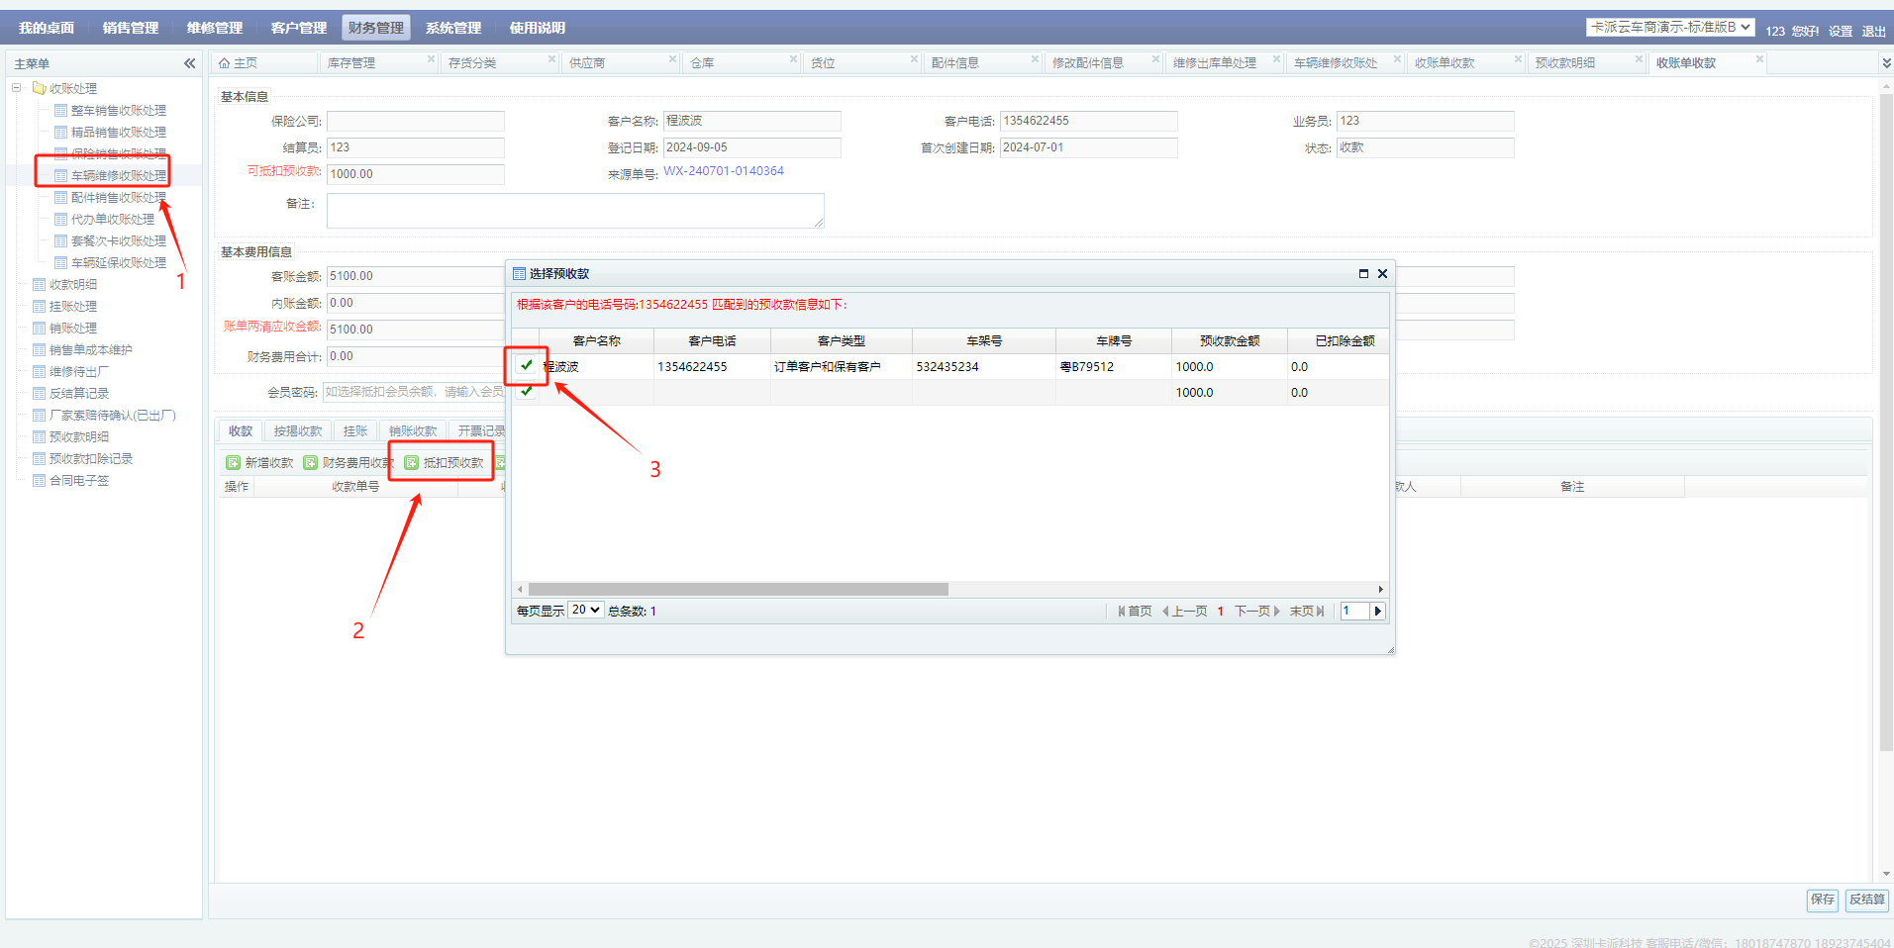Toggle checkbox for the 程波波 prepayment row

pos(527,366)
